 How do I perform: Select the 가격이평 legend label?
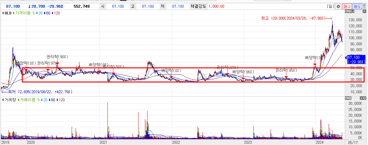click(23, 13)
